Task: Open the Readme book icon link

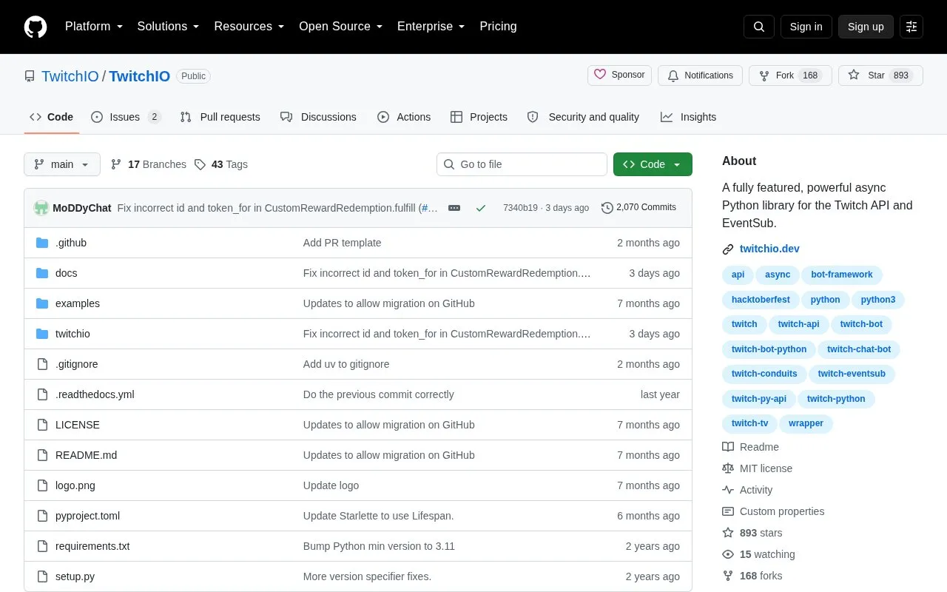Action: coord(728,447)
